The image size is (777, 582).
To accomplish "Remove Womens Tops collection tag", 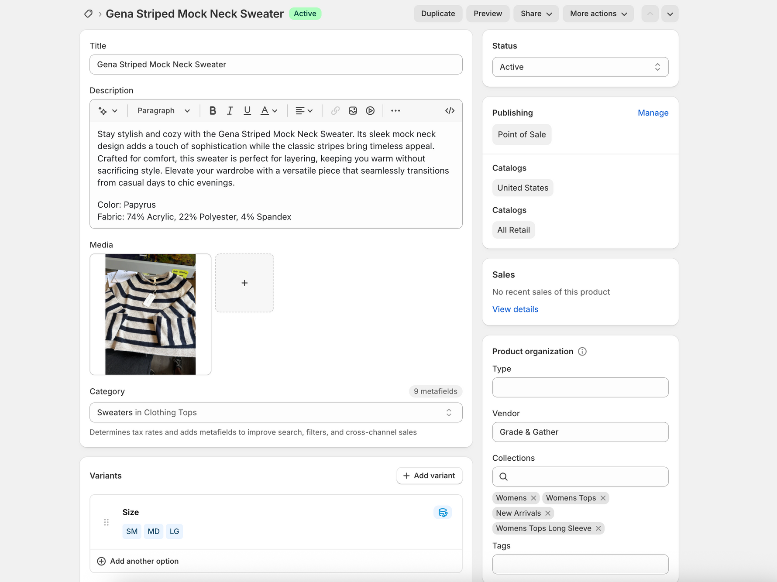I will point(603,498).
